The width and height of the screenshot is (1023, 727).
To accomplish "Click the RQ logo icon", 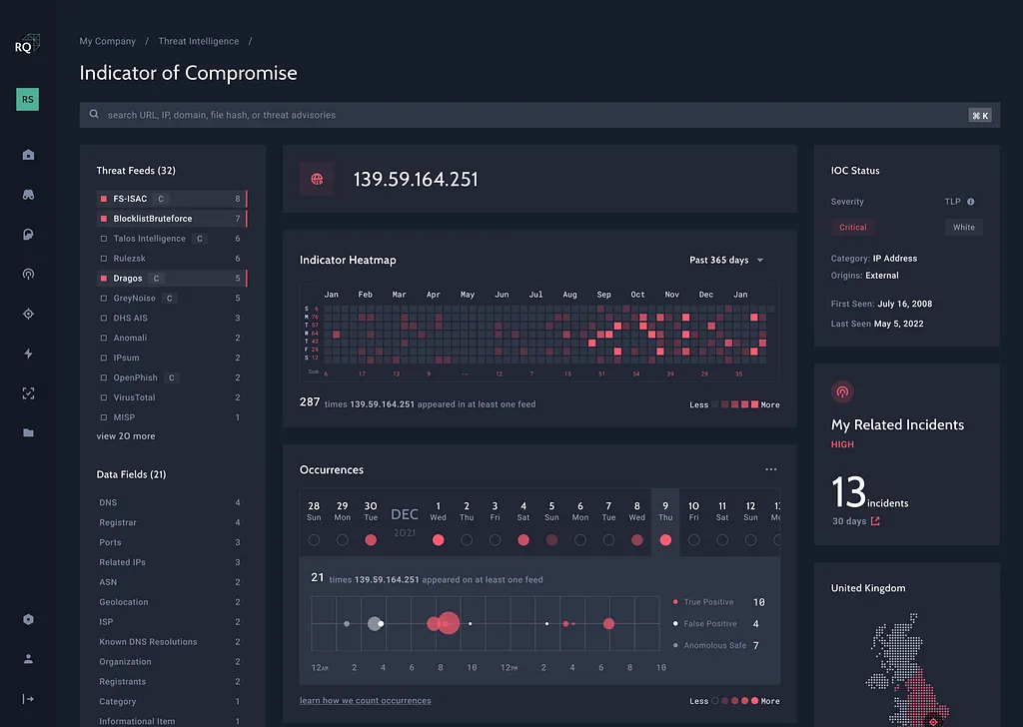I will point(27,44).
